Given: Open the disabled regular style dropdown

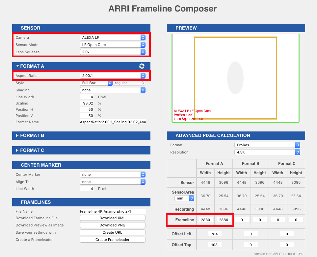Looking at the screenshot, I should click(129, 83).
